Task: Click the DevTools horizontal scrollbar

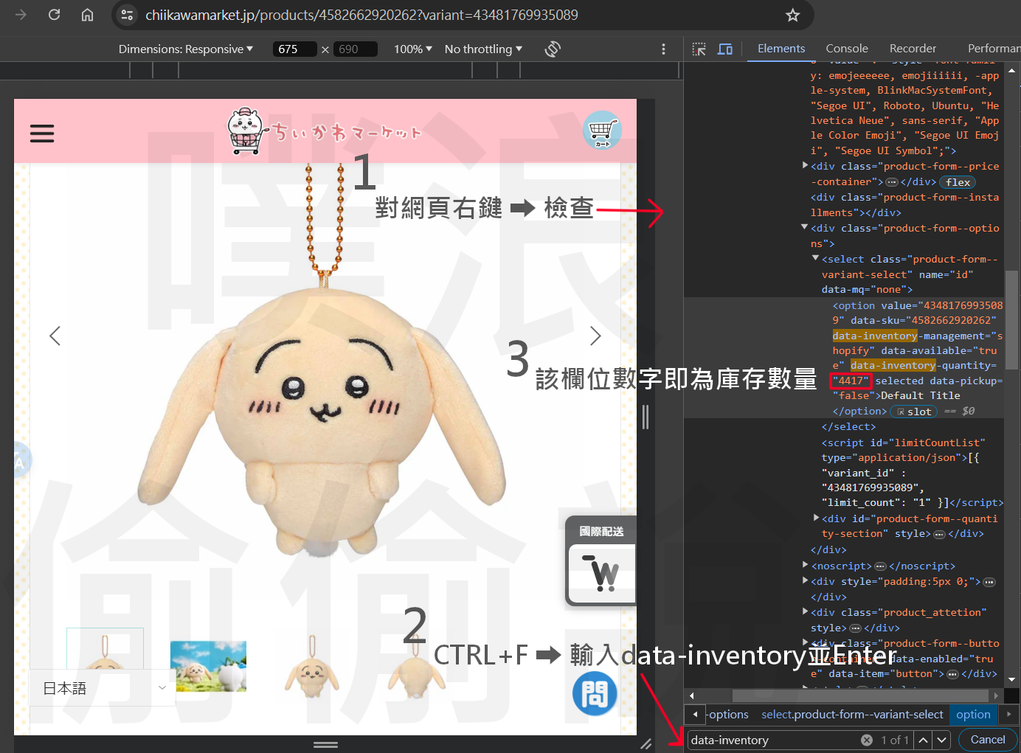Action: [859, 695]
